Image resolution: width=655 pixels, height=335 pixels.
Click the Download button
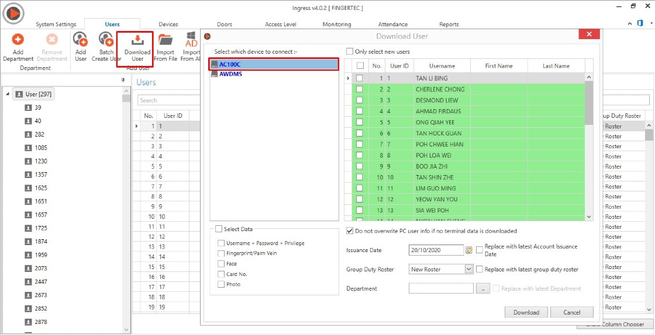click(x=526, y=312)
